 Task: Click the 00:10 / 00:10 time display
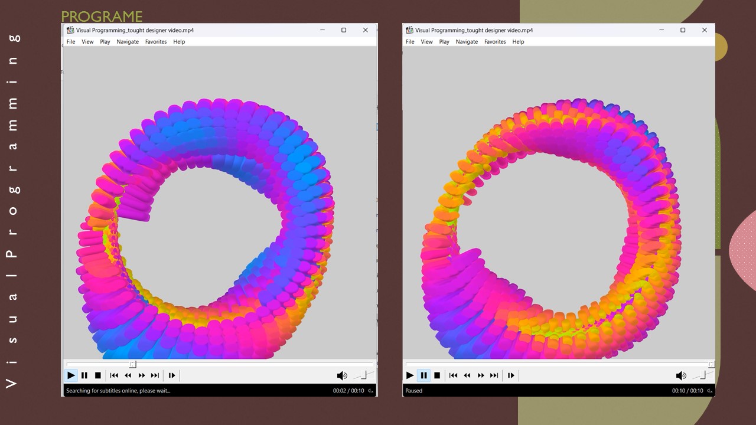[x=687, y=391]
